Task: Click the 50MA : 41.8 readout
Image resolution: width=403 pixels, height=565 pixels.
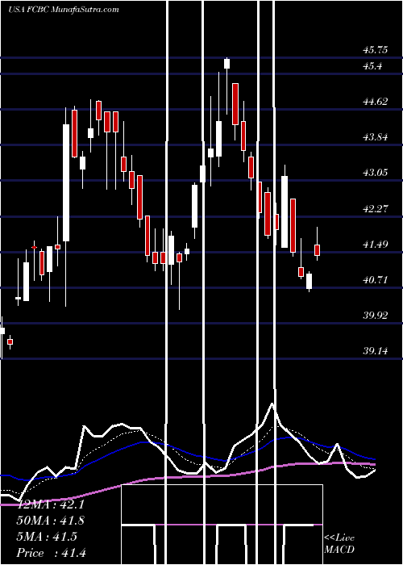Action: click(51, 521)
